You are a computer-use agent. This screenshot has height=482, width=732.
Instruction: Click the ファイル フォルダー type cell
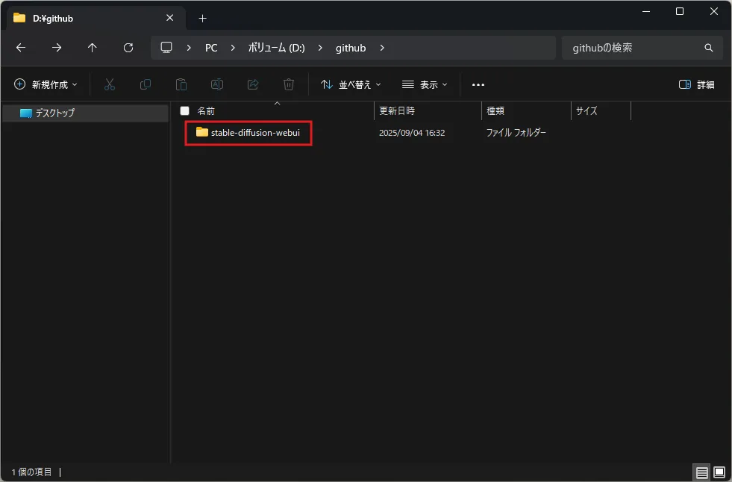516,133
